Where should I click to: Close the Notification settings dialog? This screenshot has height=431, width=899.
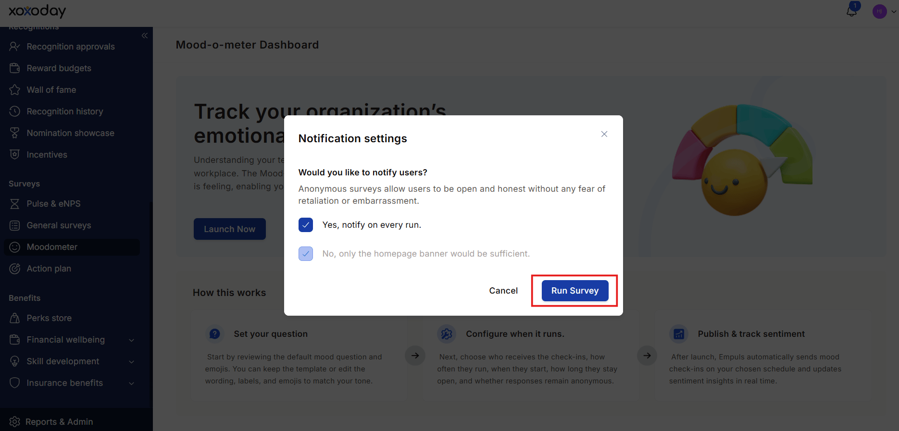tap(604, 134)
